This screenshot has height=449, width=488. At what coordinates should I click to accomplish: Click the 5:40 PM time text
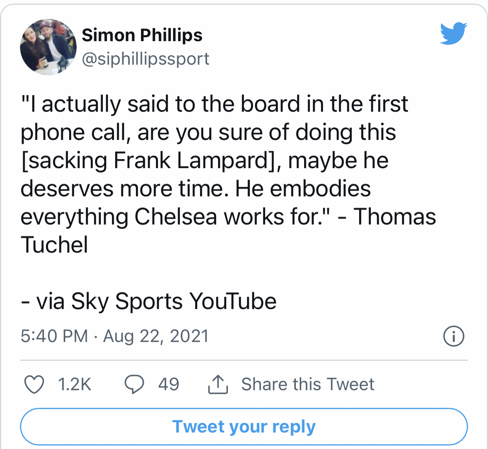tap(54, 336)
